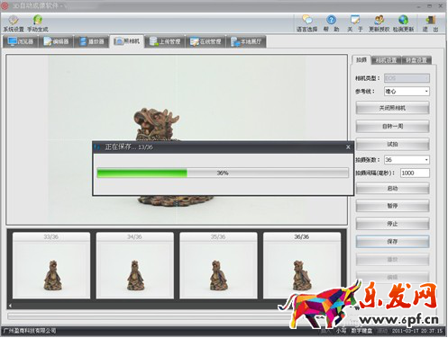Expand the 参考线 reference line dropdown
448x338 pixels.
click(407, 92)
